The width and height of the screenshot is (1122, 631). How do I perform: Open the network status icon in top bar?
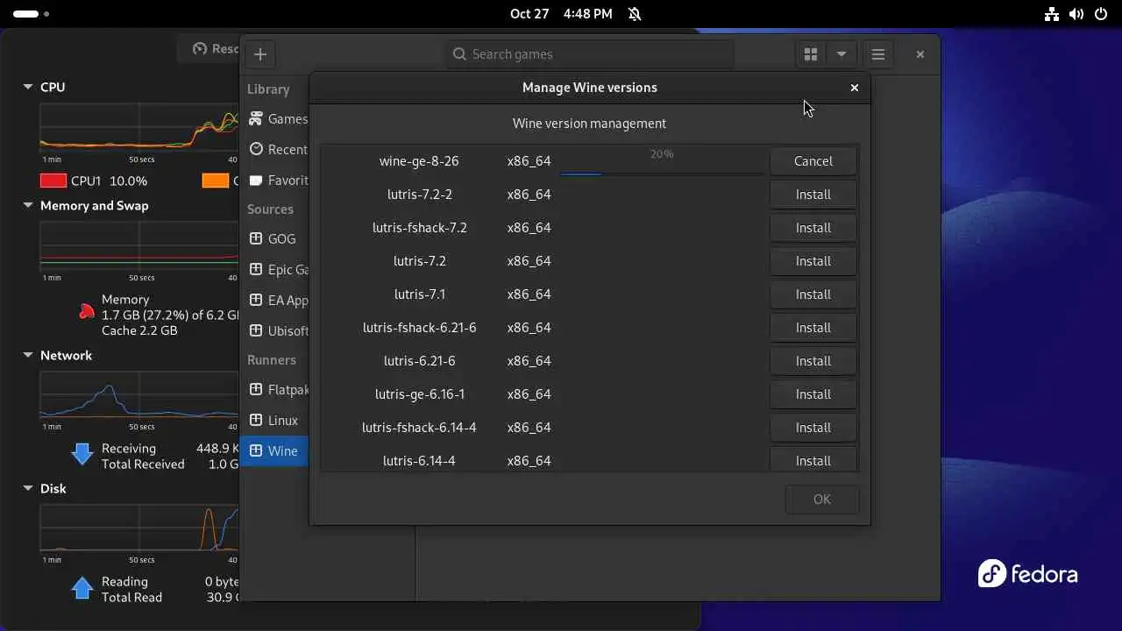pos(1052,14)
